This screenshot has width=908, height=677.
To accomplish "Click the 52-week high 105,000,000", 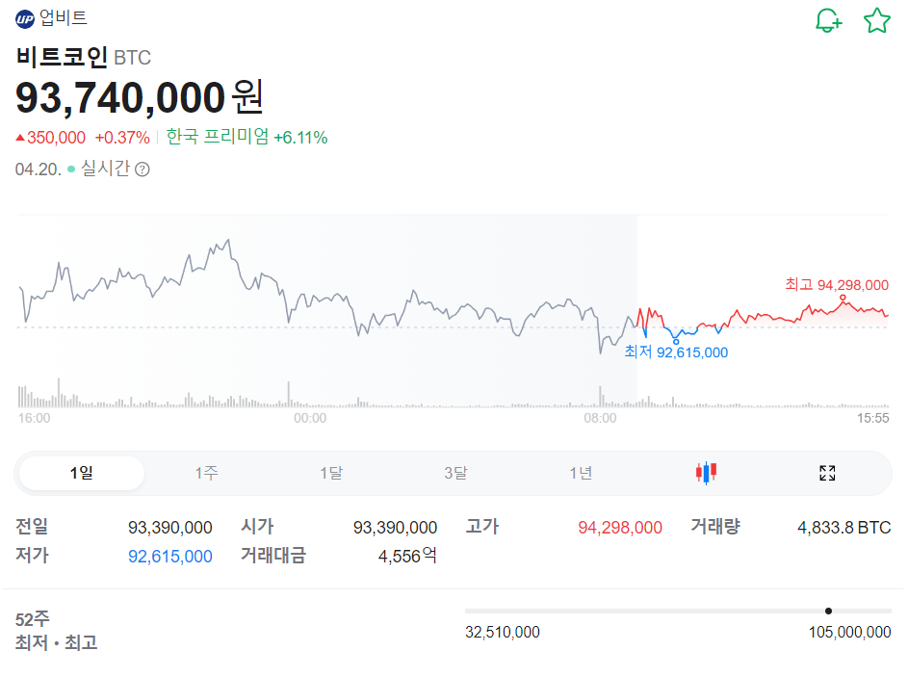I will pyautogui.click(x=849, y=632).
